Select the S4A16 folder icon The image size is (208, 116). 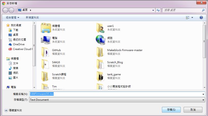point(45,64)
